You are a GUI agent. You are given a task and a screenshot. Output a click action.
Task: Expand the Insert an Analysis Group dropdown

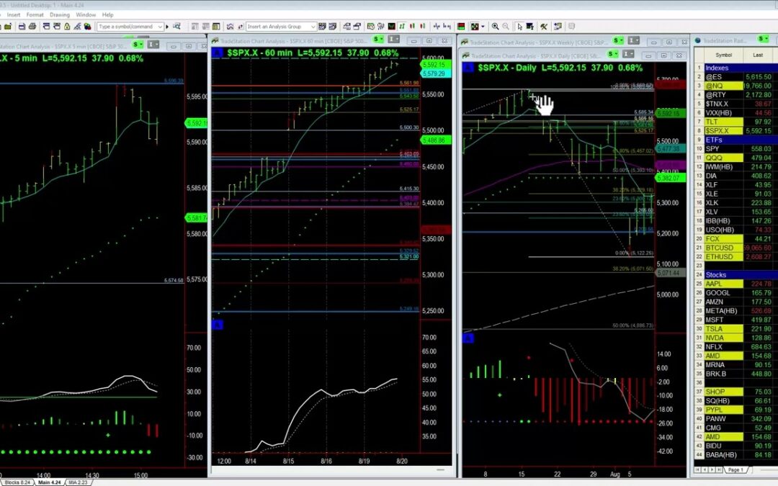(x=313, y=27)
